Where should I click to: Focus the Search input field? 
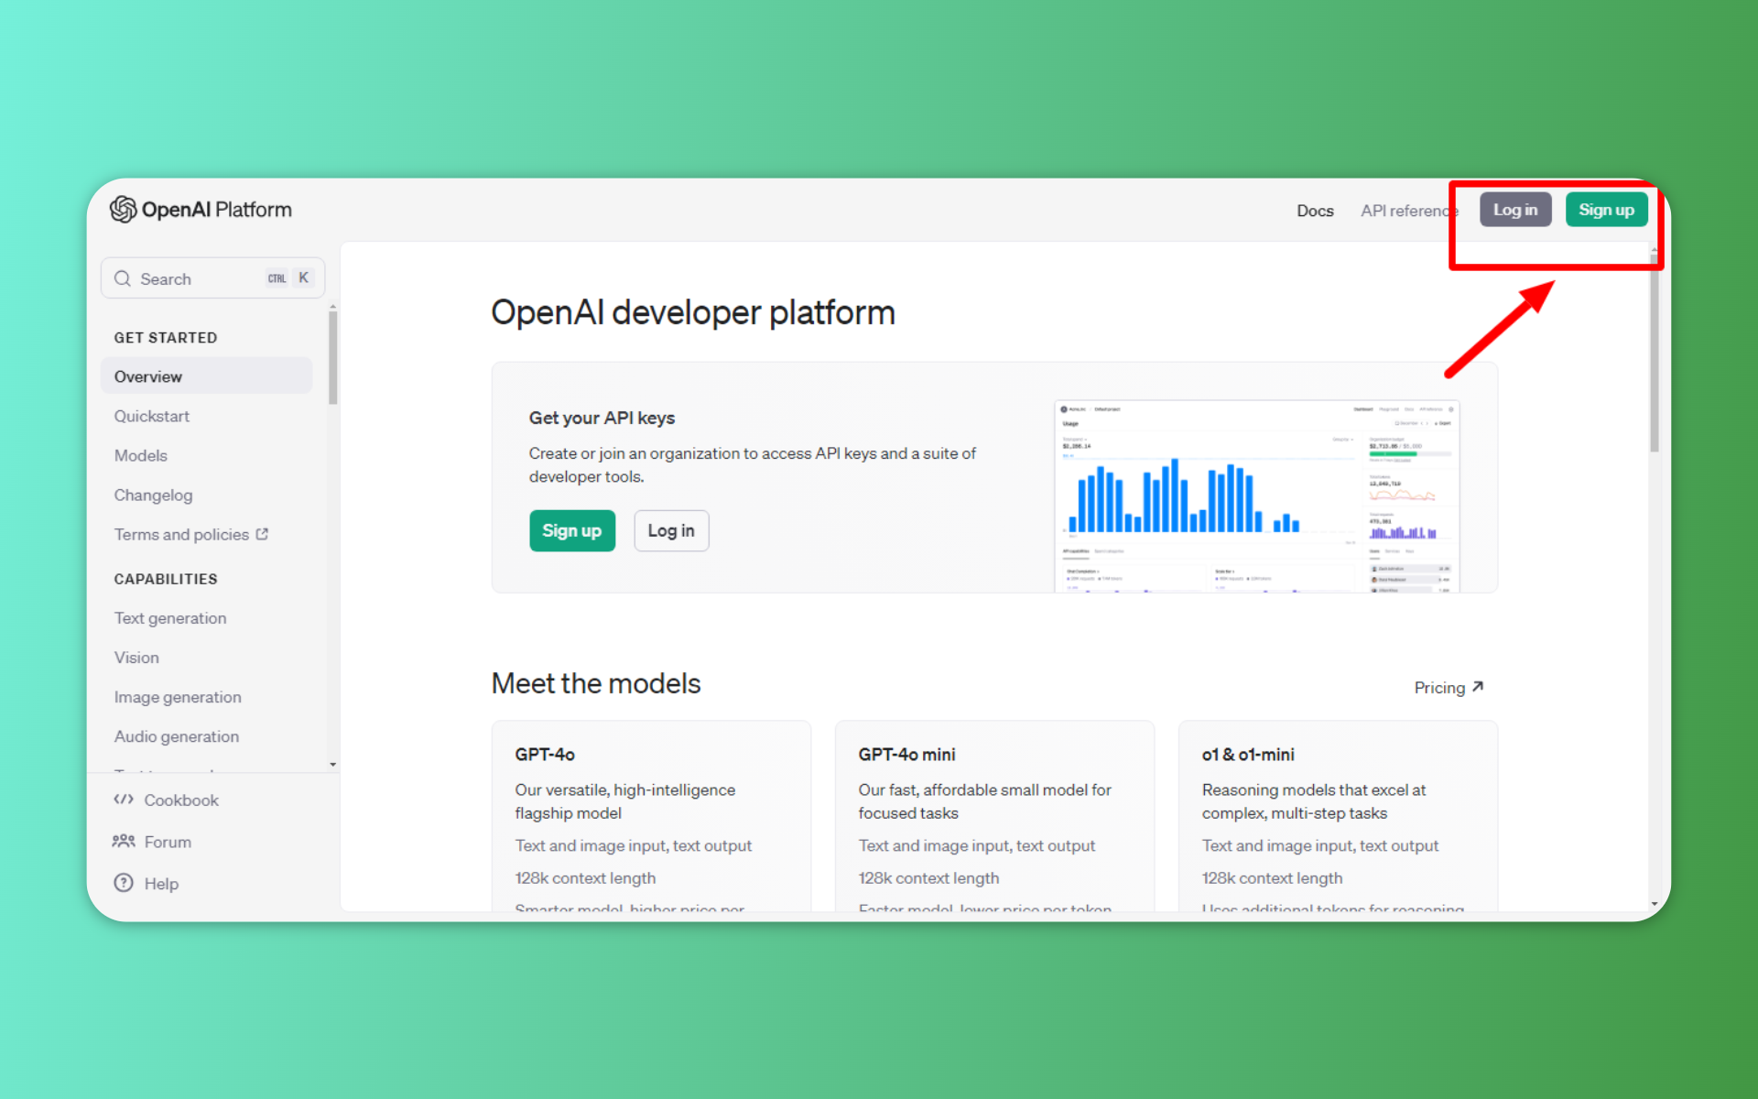(x=197, y=278)
